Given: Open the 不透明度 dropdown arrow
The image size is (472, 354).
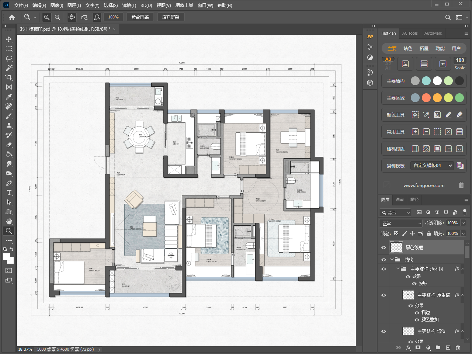Looking at the screenshot, I should tap(463, 223).
